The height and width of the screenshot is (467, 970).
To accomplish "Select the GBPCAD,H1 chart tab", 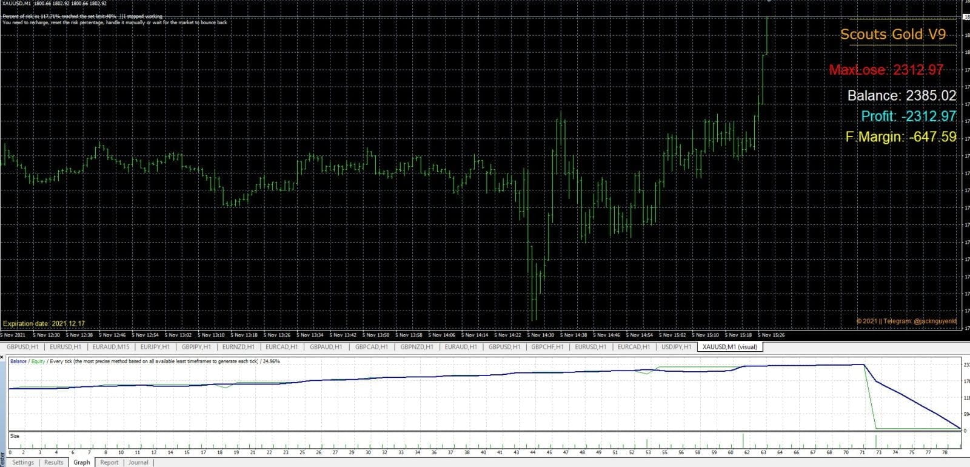I will [371, 347].
